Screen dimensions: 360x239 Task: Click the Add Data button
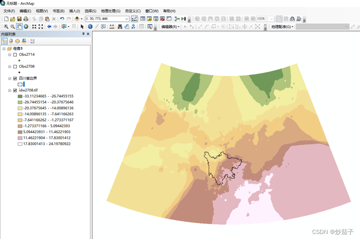coord(77,19)
